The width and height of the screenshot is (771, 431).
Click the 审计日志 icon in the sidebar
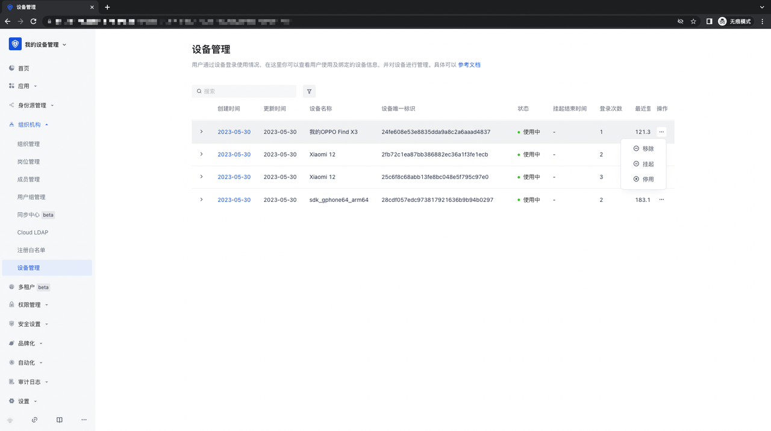[x=13, y=382]
